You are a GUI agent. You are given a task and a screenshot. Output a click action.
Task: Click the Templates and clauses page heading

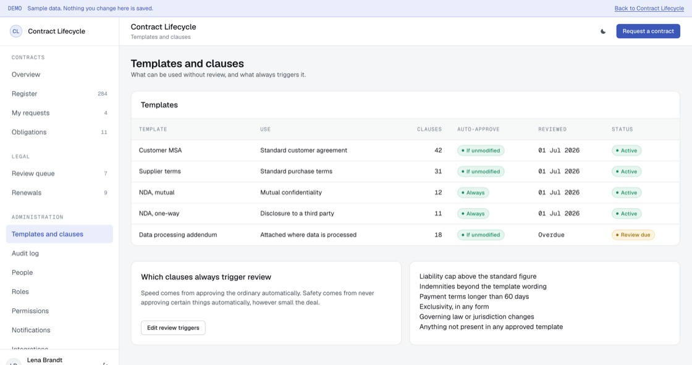[x=187, y=64]
